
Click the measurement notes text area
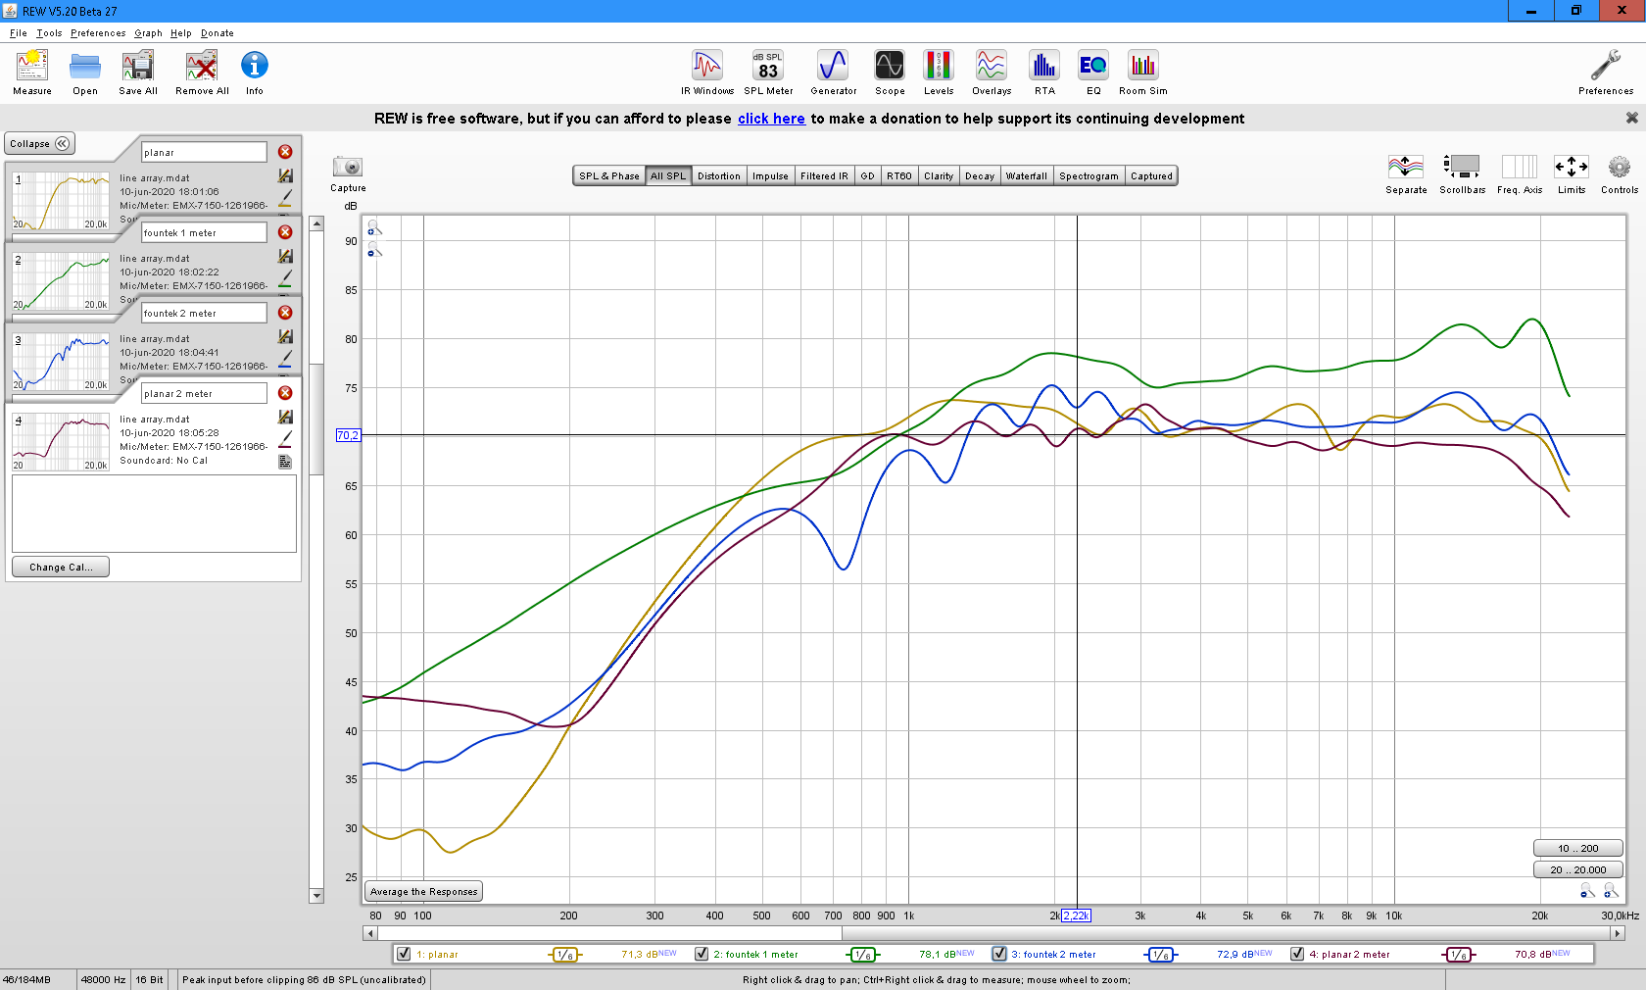154,514
